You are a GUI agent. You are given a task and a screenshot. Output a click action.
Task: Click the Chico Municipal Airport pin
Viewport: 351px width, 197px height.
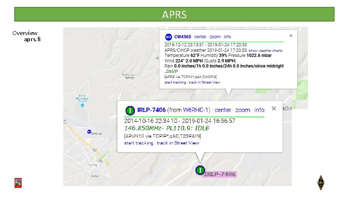point(82,105)
